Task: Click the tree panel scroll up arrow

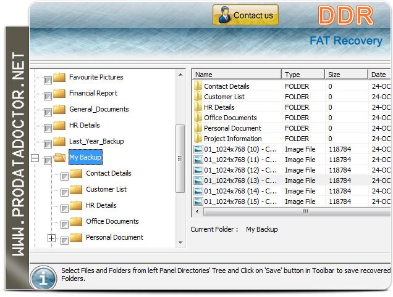Action: click(x=180, y=75)
